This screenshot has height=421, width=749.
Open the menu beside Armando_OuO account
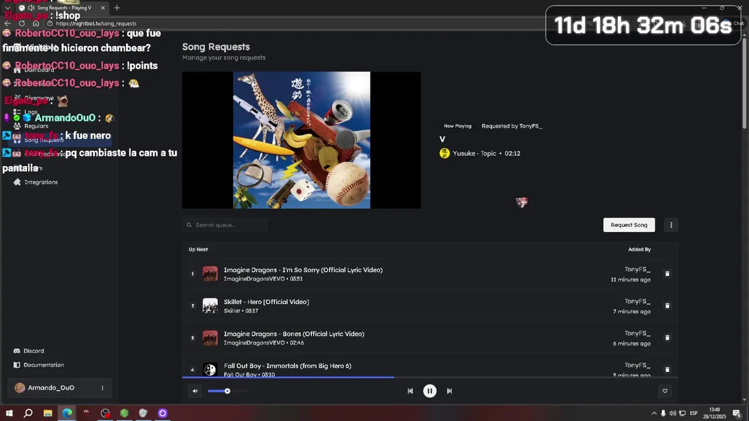pos(102,388)
